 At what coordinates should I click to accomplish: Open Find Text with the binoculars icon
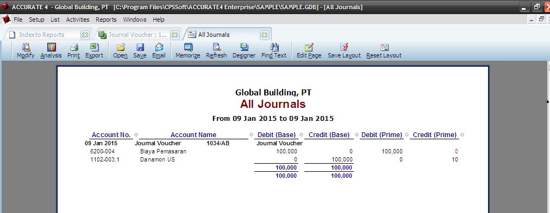click(274, 51)
